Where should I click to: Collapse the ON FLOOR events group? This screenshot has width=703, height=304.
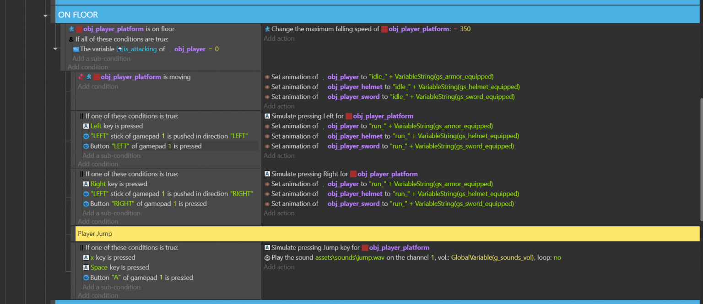(x=46, y=15)
